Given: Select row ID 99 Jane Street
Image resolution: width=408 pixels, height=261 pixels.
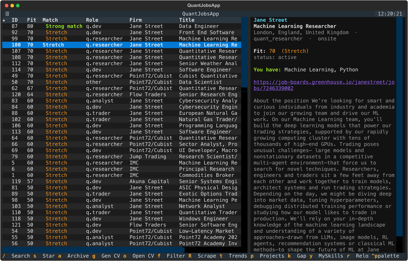Looking at the screenshot, I should [122, 39].
